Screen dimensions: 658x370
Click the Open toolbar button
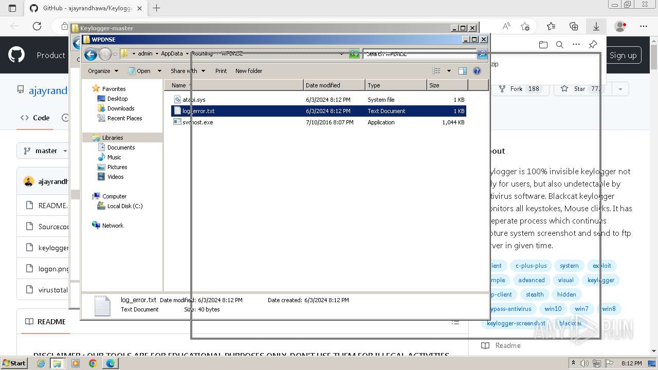coord(139,71)
